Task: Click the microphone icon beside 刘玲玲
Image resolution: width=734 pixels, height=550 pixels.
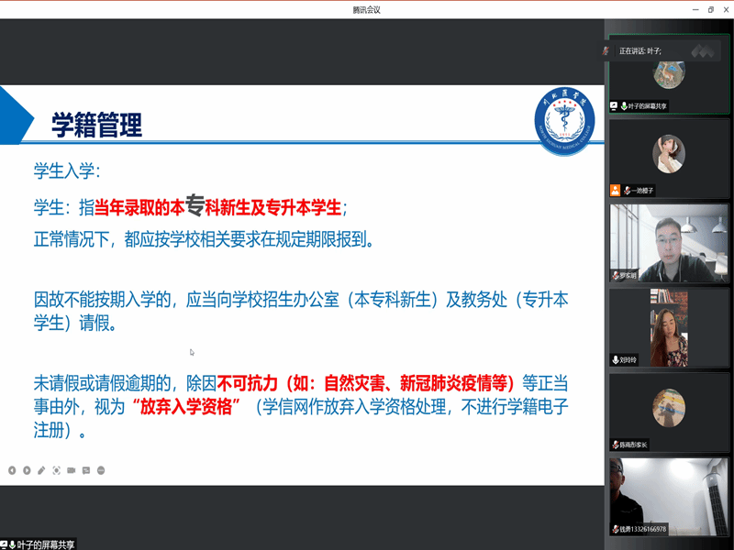Action: pos(616,360)
